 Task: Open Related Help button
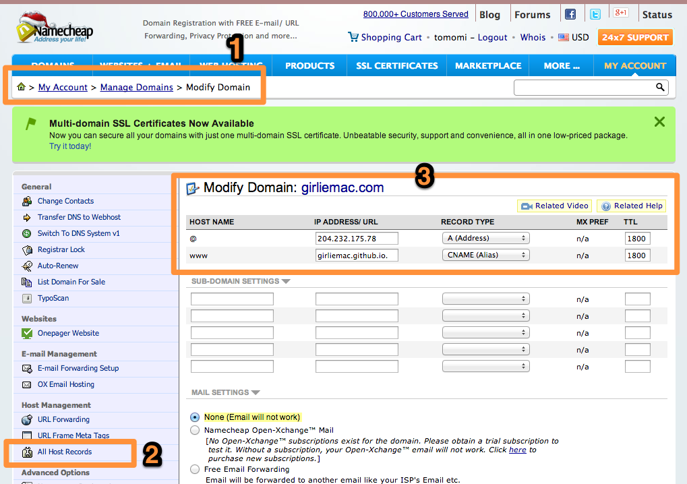click(632, 206)
